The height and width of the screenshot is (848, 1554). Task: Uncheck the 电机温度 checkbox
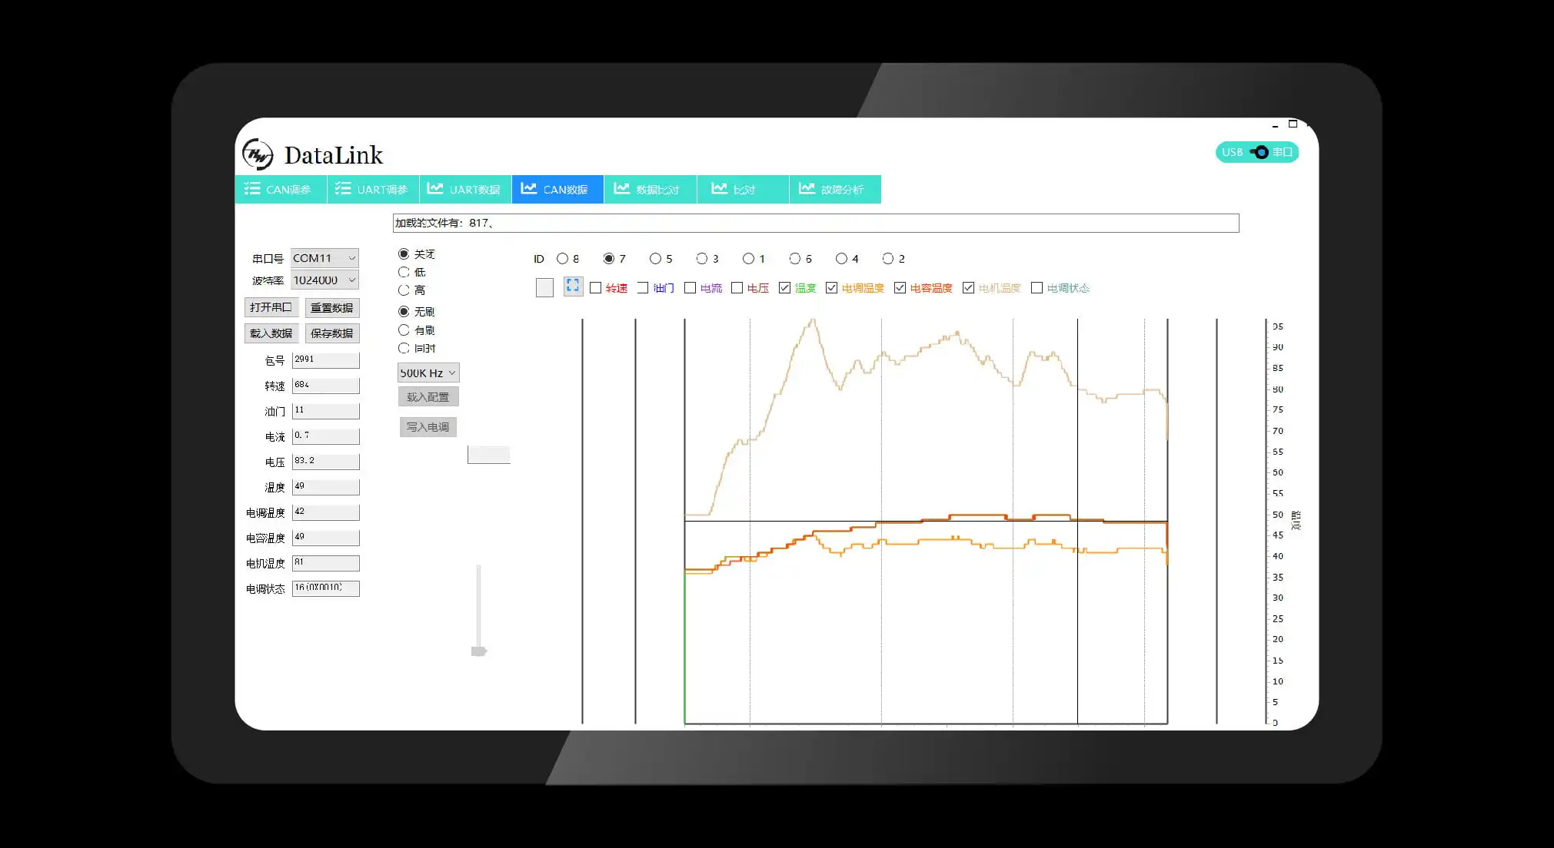point(968,288)
